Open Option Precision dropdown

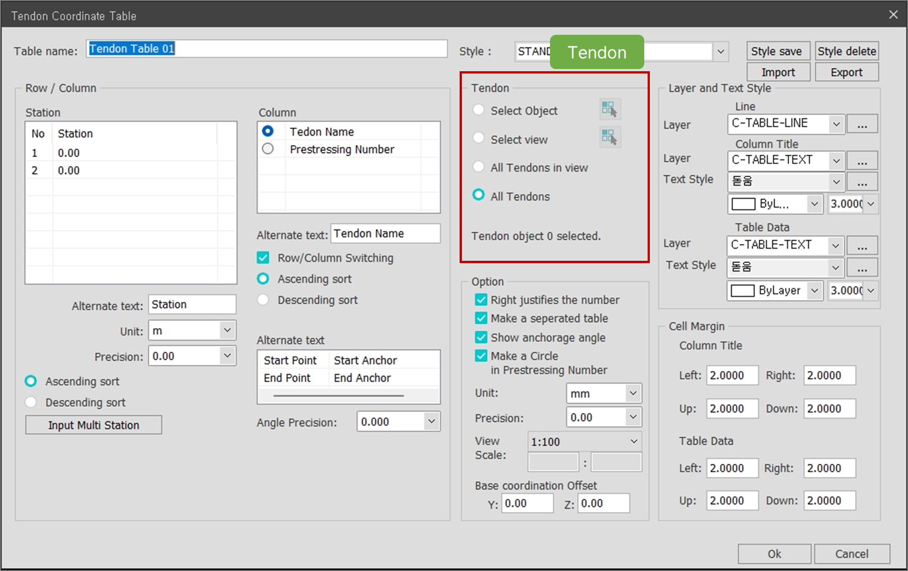(633, 417)
